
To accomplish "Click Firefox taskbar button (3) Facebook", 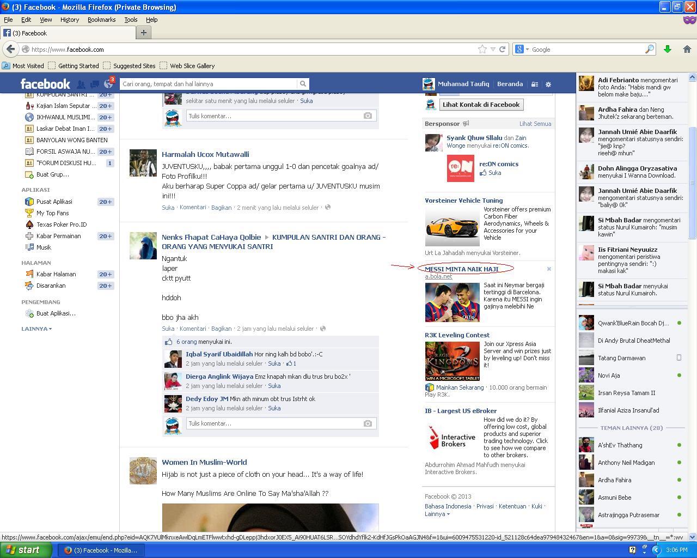I will [x=101, y=550].
